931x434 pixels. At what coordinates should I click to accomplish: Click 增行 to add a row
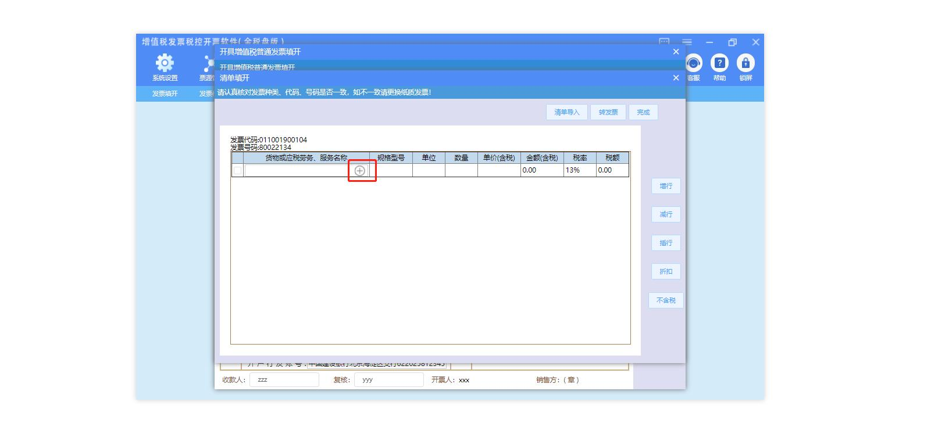(666, 186)
